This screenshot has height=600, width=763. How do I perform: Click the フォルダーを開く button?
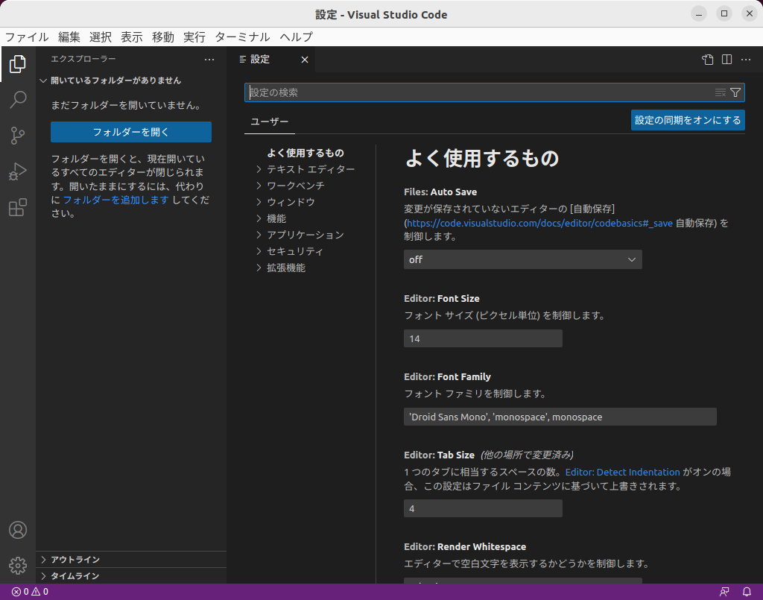pyautogui.click(x=131, y=132)
